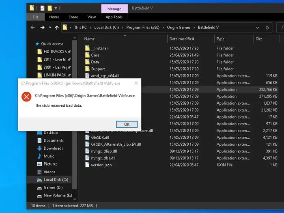Go up one folder level

[x=57, y=28]
